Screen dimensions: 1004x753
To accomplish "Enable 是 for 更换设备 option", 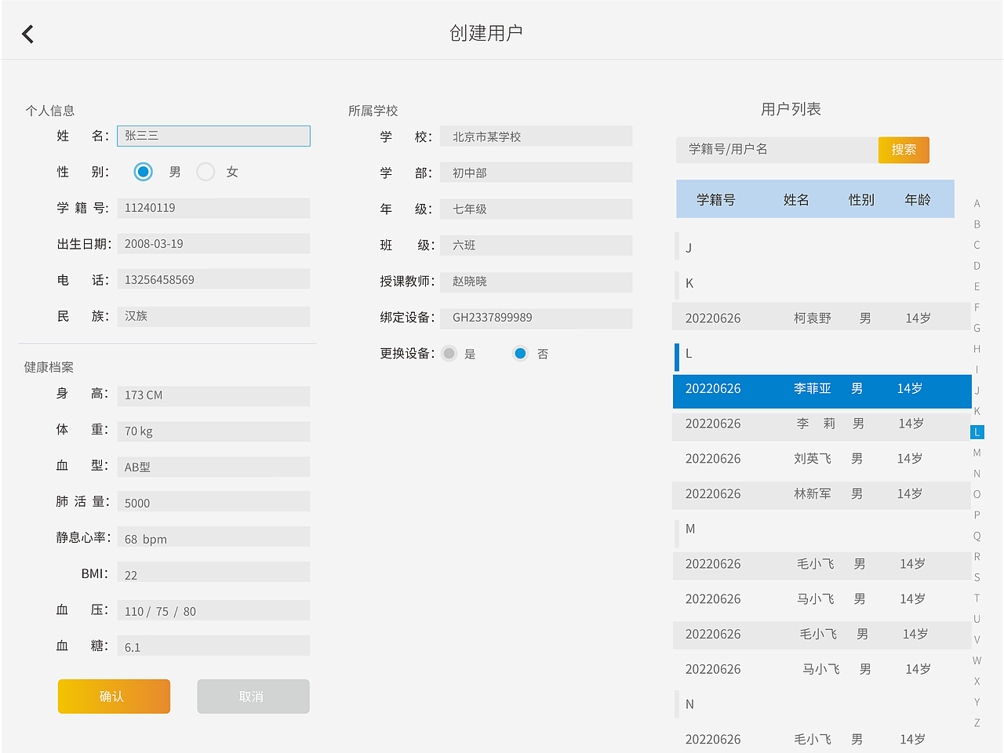I will point(449,354).
